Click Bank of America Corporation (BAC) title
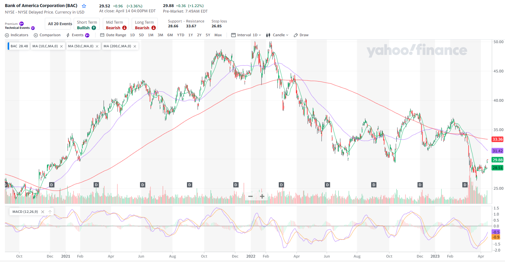The width and height of the screenshot is (505, 262). click(41, 6)
